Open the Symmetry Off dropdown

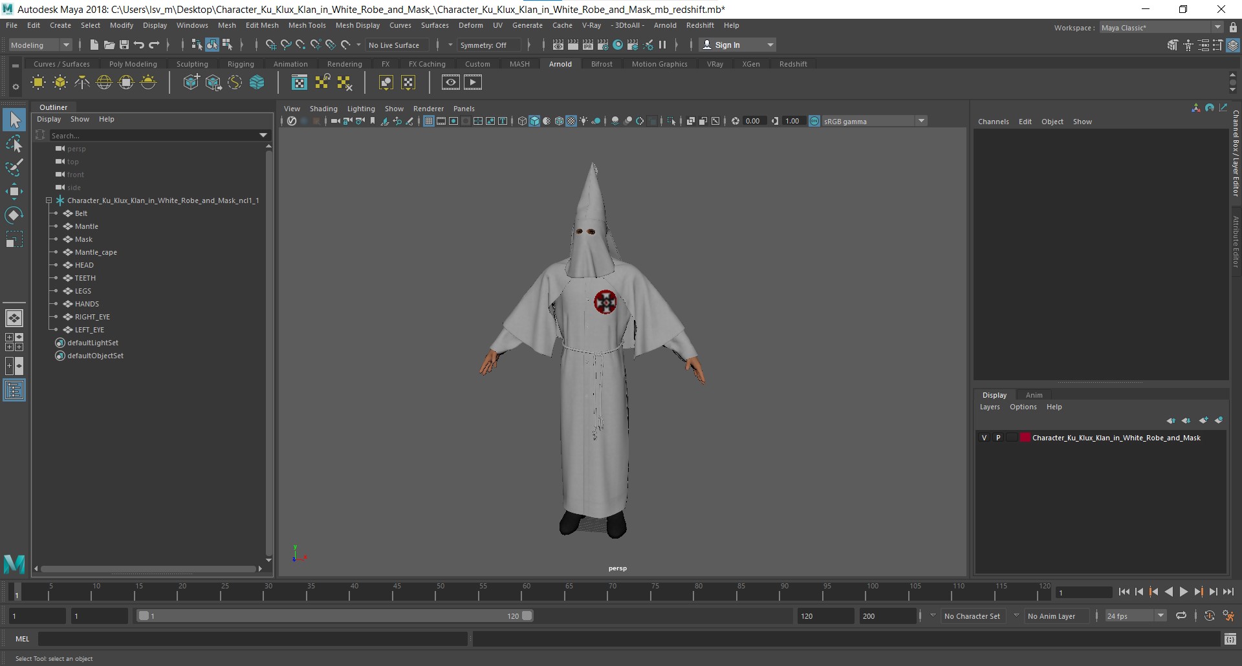[x=489, y=45]
